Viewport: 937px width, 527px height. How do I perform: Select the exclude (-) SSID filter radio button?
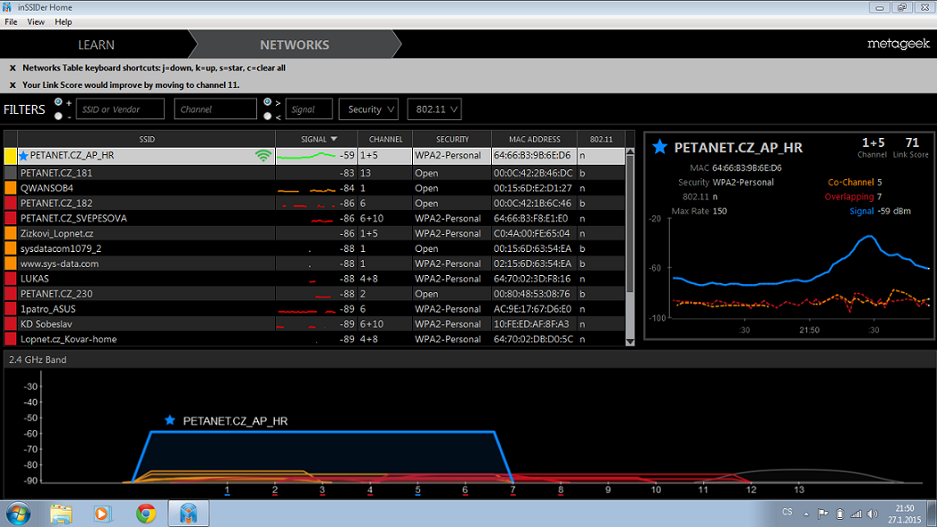(x=58, y=116)
